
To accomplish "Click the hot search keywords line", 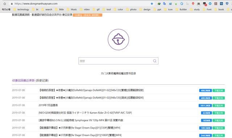I will pos(119,74).
